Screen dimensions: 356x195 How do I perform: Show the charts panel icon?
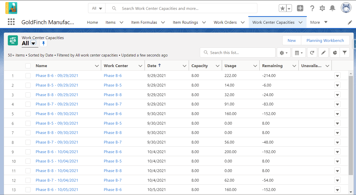click(x=335, y=53)
